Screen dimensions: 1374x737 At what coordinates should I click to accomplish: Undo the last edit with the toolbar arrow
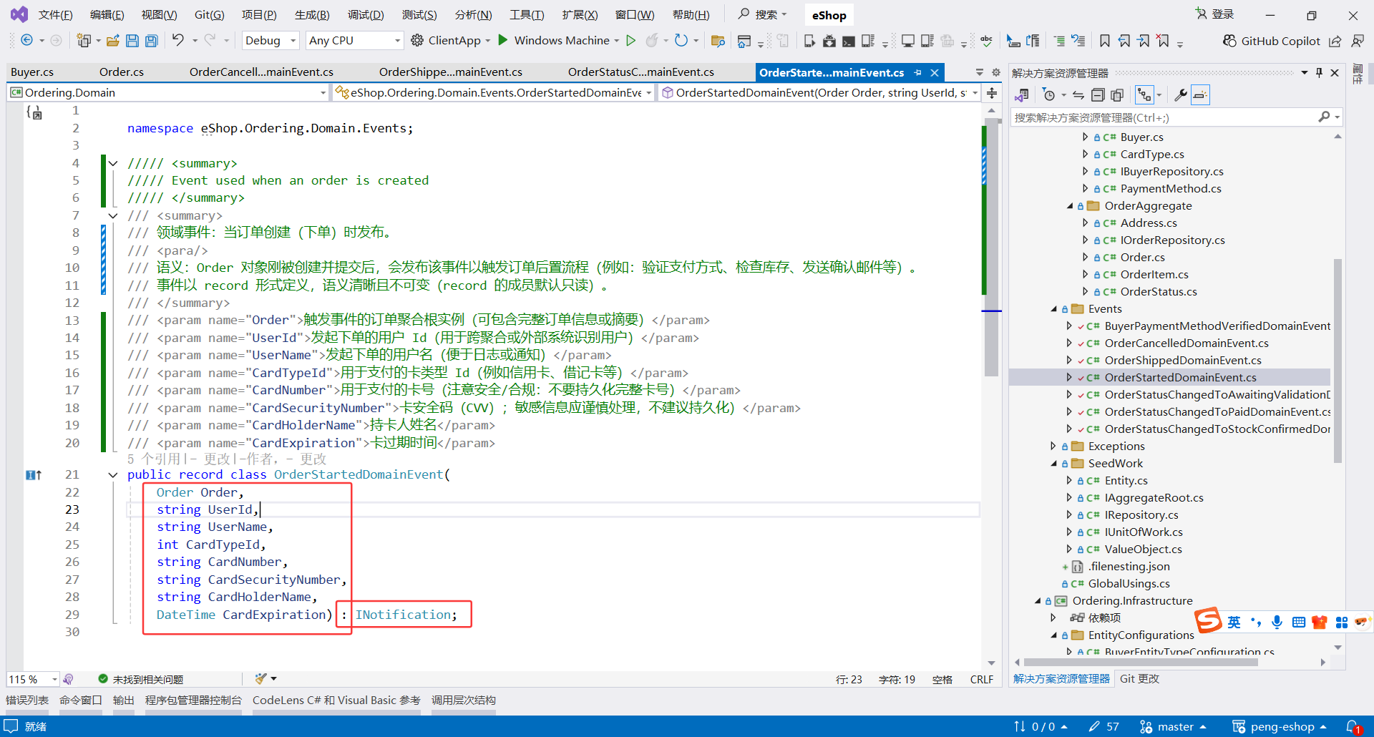[x=177, y=40]
